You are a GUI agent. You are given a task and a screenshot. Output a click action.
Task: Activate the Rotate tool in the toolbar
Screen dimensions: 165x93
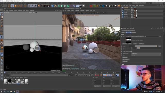coord(19,6)
